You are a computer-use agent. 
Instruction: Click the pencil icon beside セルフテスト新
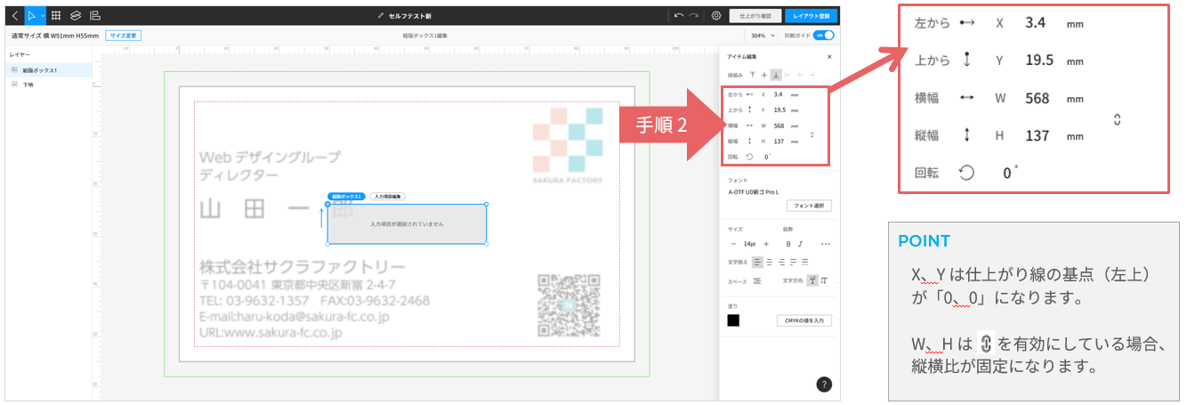(381, 16)
